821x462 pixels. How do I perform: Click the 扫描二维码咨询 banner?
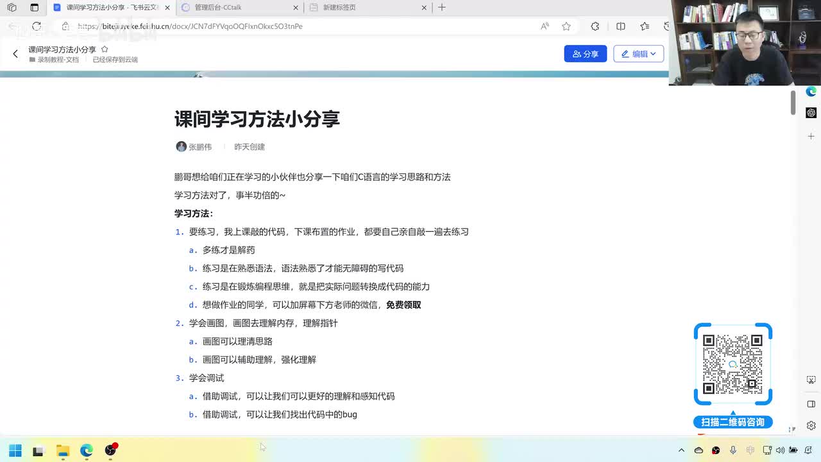click(732, 422)
